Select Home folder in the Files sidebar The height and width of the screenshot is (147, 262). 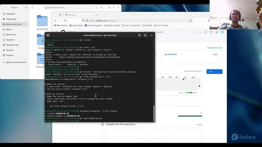15,24
